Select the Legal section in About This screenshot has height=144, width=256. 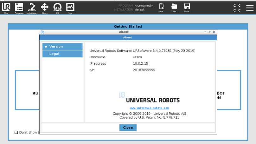62,54
